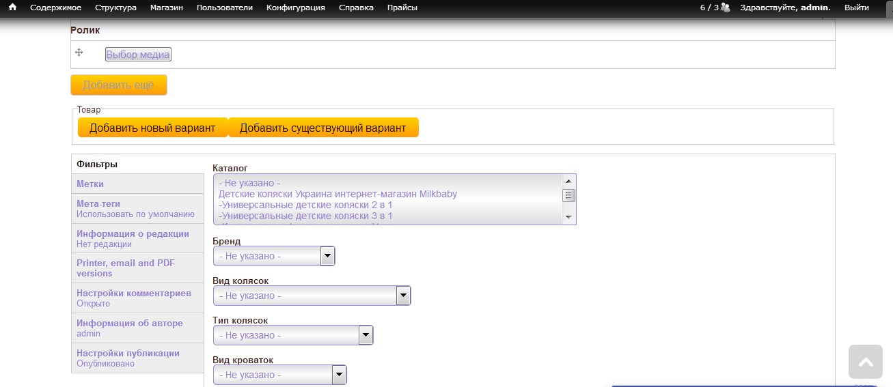Click Каталог list scrollbar down arrow
This screenshot has height=387, width=893.
(568, 217)
